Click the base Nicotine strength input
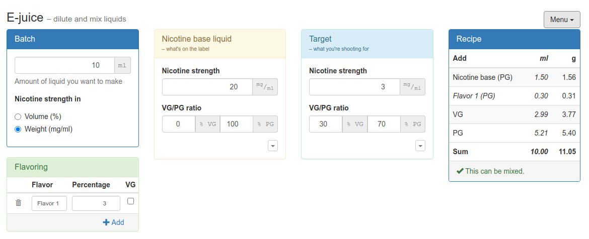This screenshot has width=589, height=239. pyautogui.click(x=207, y=87)
